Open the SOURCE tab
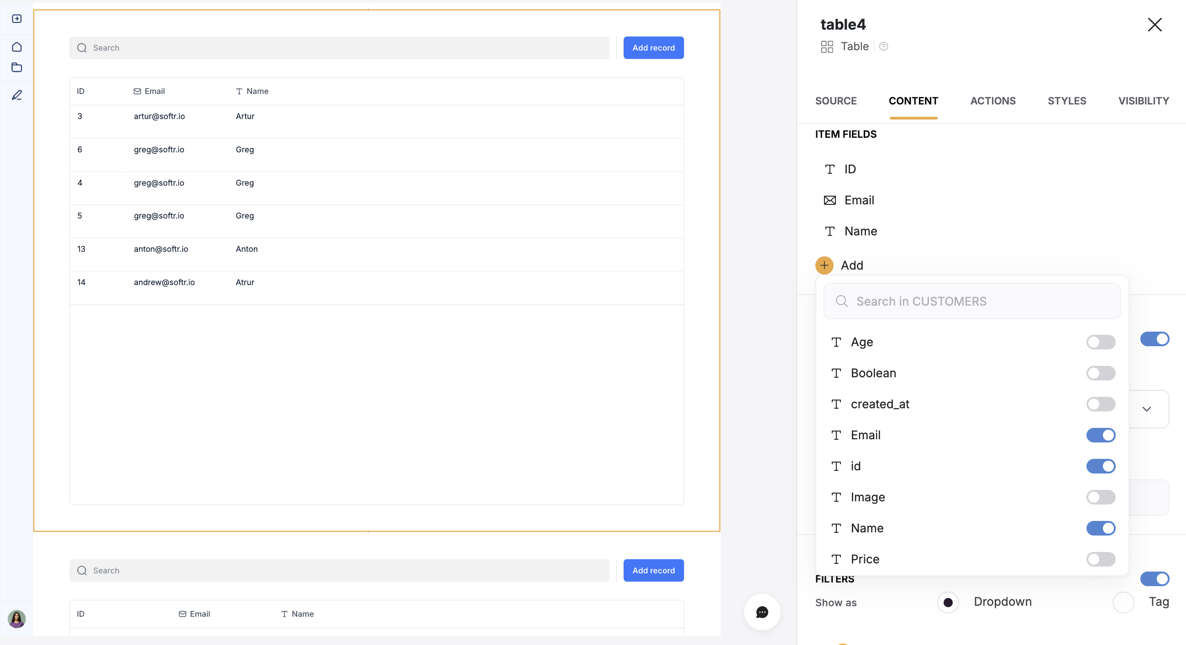 [x=836, y=101]
